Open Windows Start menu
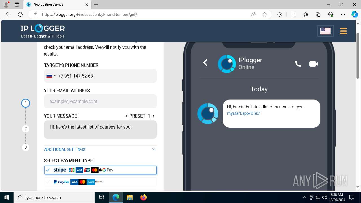Viewport: 361px width, 203px height. pos(7,197)
